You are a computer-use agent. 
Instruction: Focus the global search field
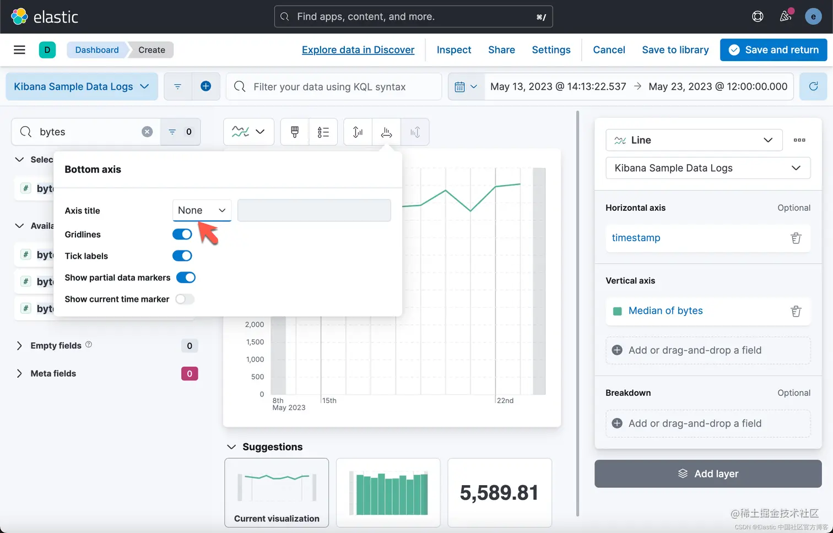click(x=413, y=17)
